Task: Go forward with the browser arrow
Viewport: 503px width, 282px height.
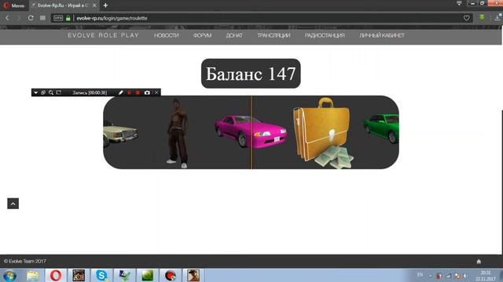Action: tap(19, 18)
